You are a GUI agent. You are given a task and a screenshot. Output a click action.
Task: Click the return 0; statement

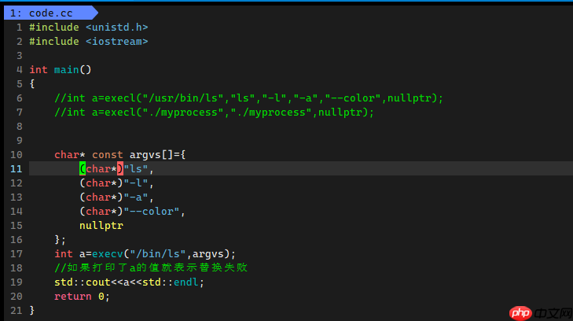pos(82,297)
